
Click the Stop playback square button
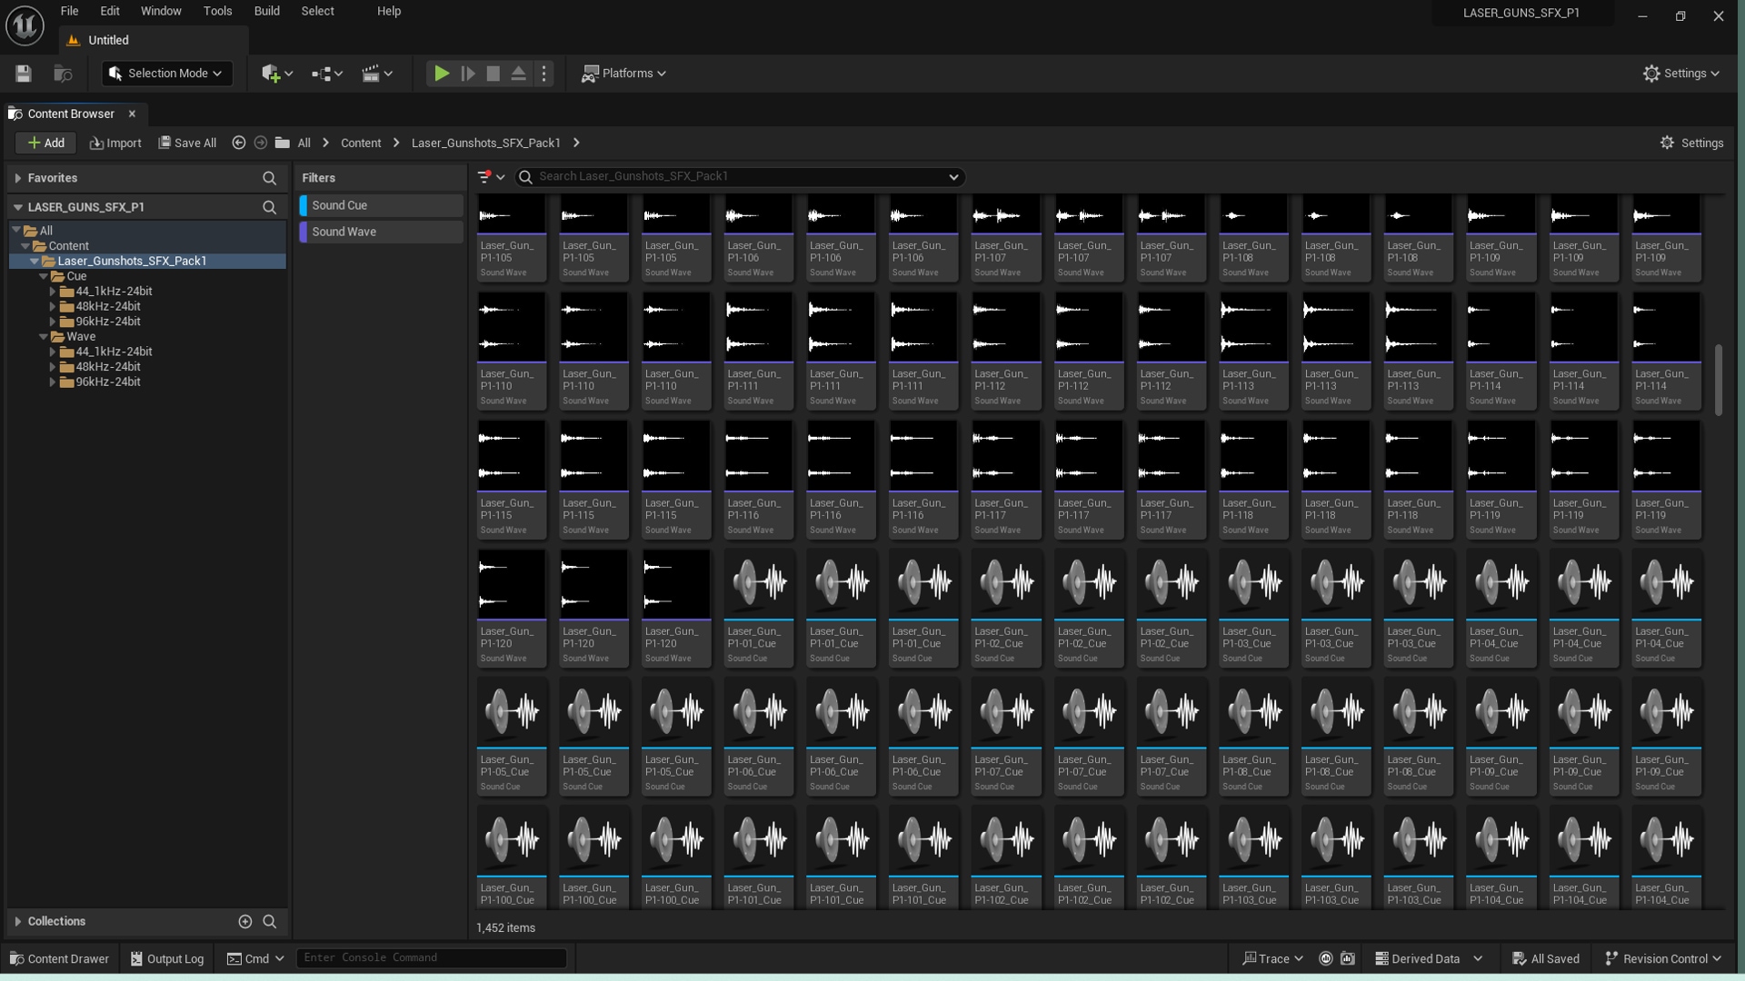pos(494,74)
